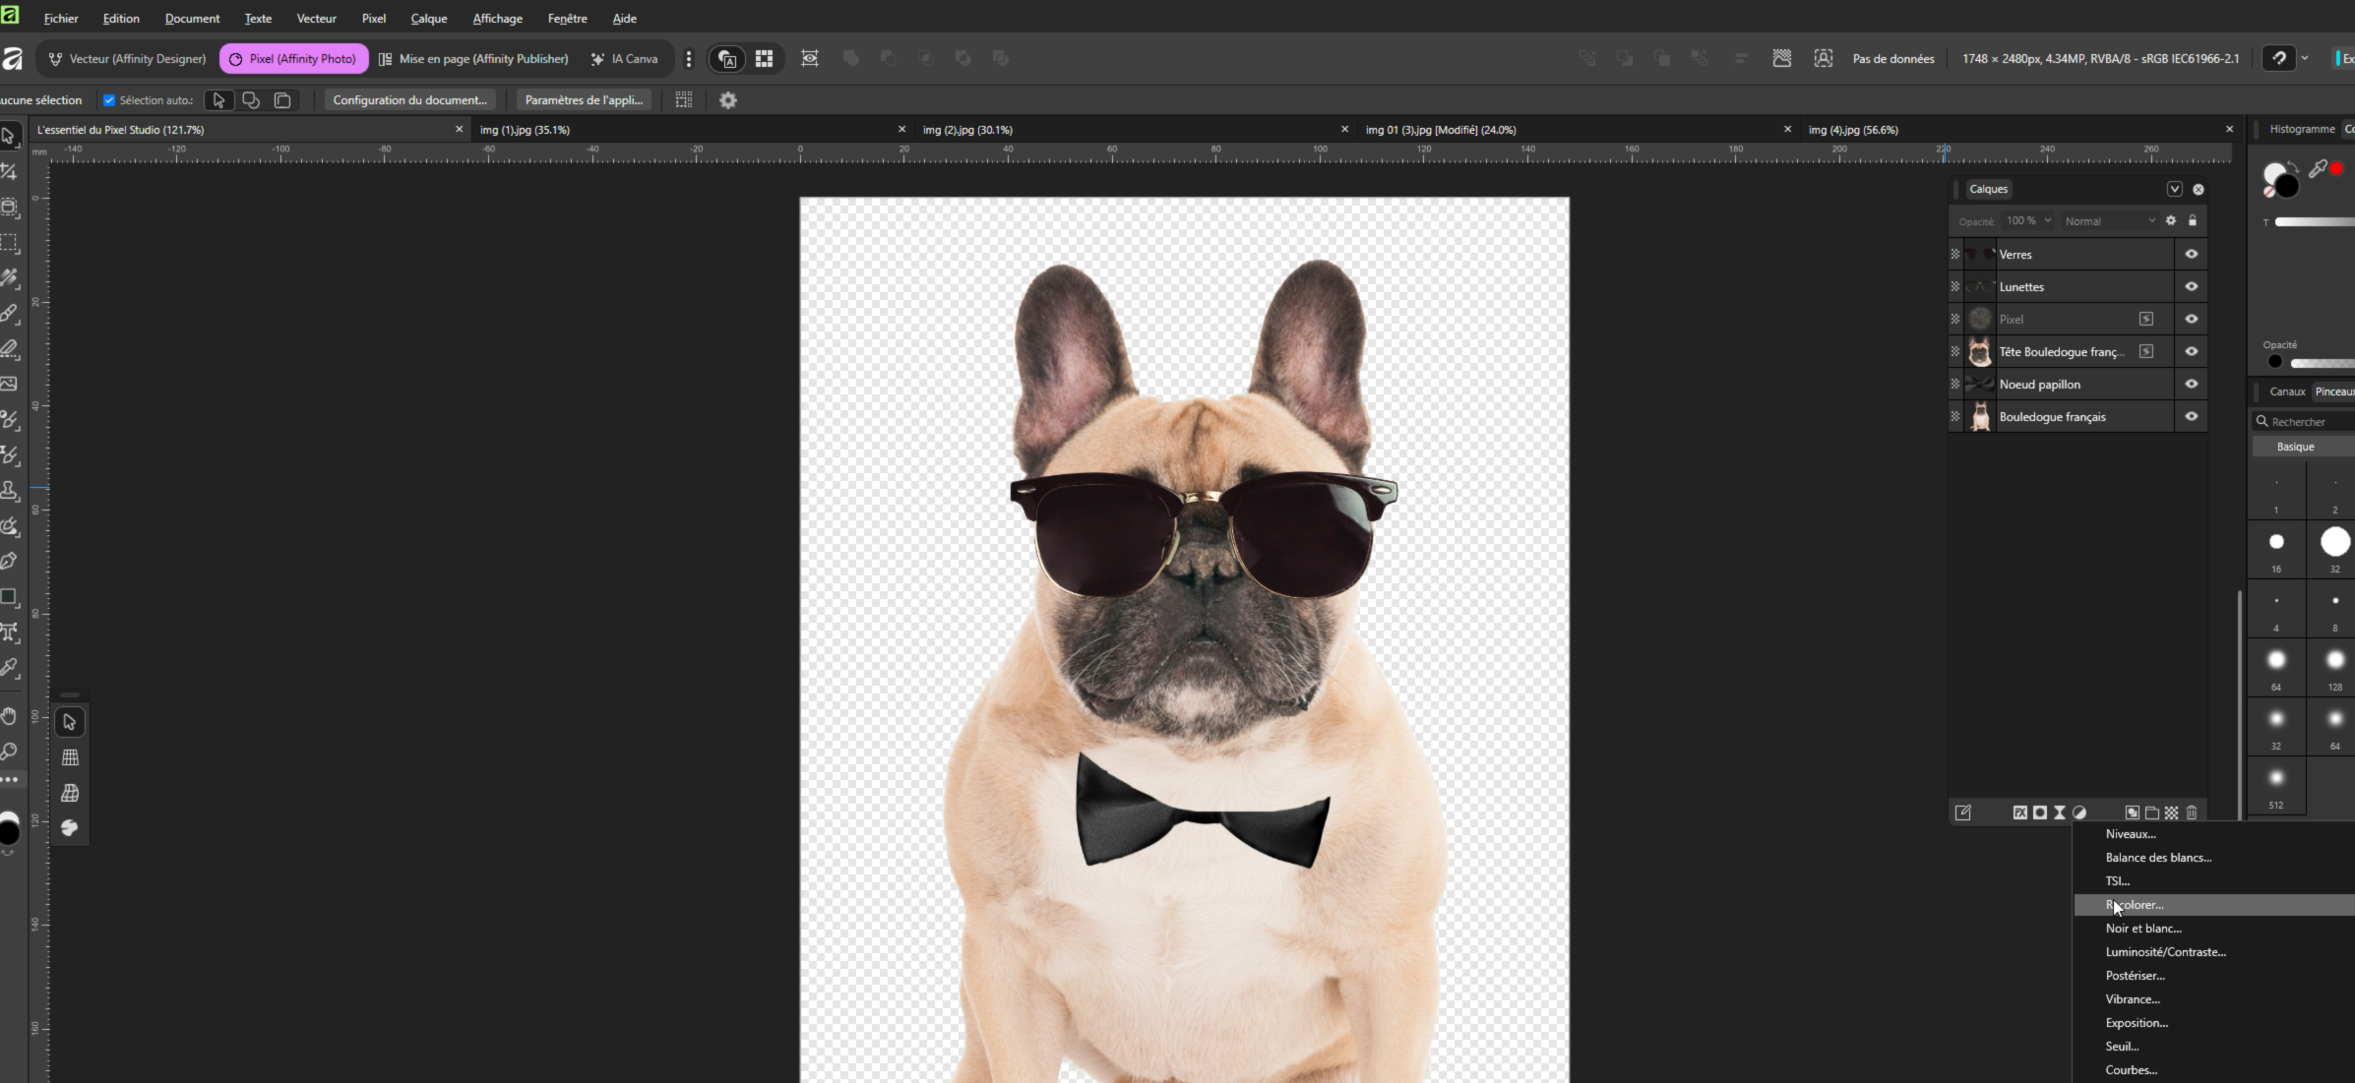This screenshot has height=1083, width=2355.
Task: Select the crop tool in left toolbar
Action: point(10,171)
